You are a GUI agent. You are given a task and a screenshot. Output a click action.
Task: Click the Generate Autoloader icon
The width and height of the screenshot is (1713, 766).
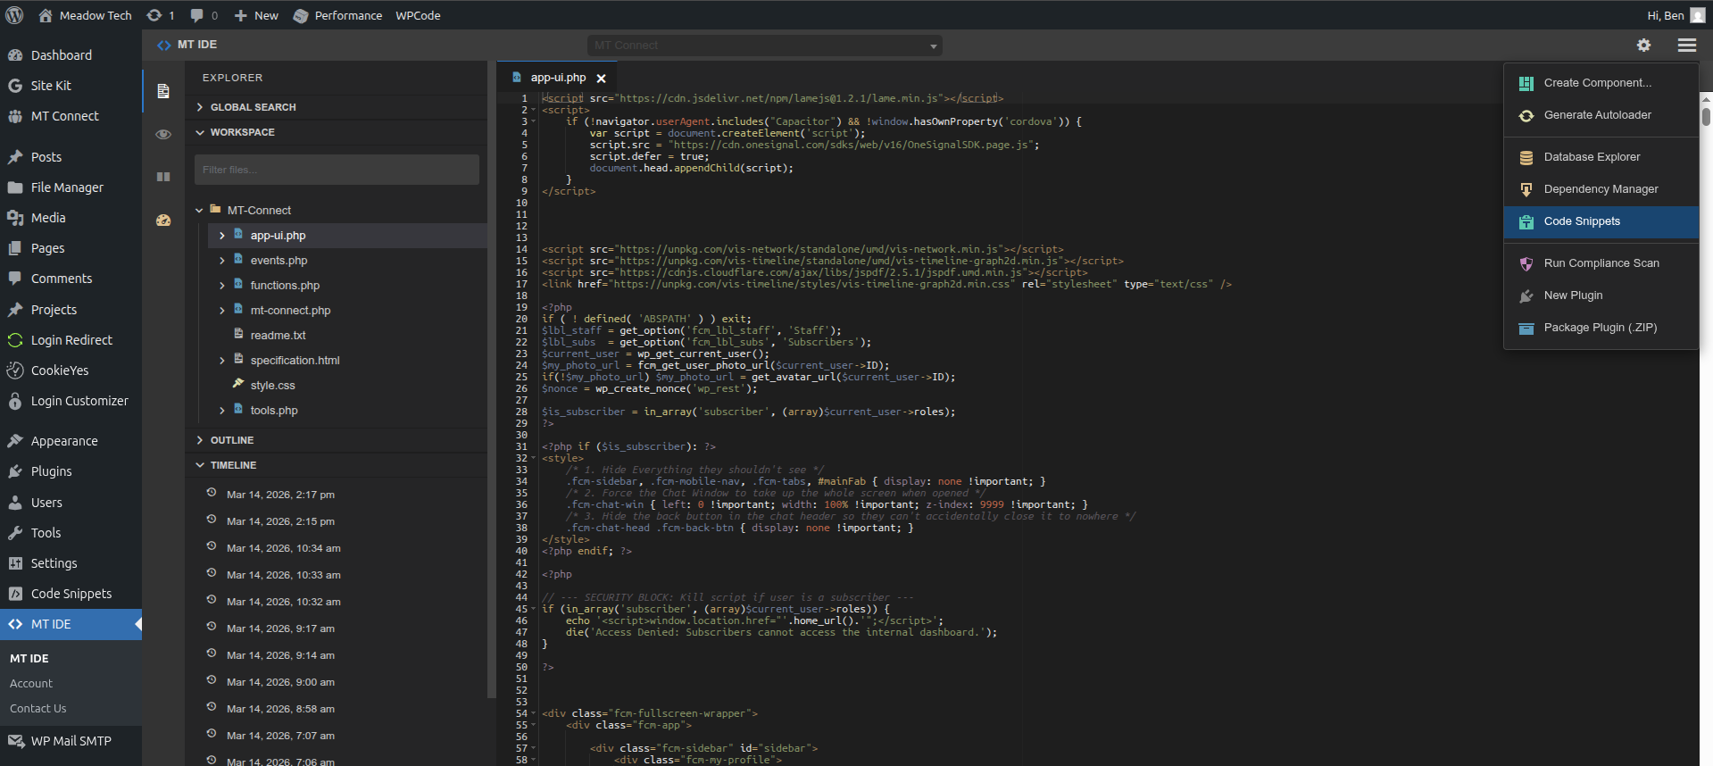coord(1526,115)
